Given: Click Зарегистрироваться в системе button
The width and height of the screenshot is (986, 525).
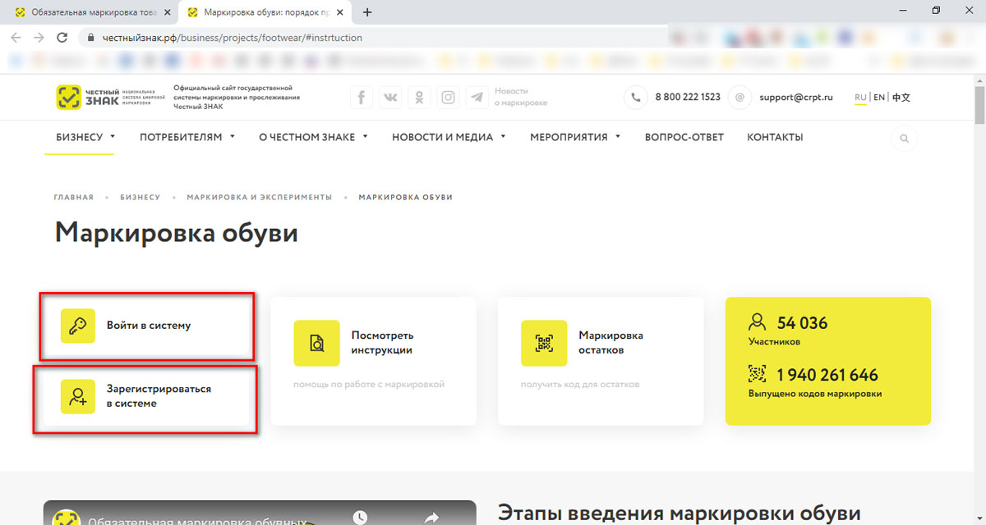Looking at the screenshot, I should point(145,397).
